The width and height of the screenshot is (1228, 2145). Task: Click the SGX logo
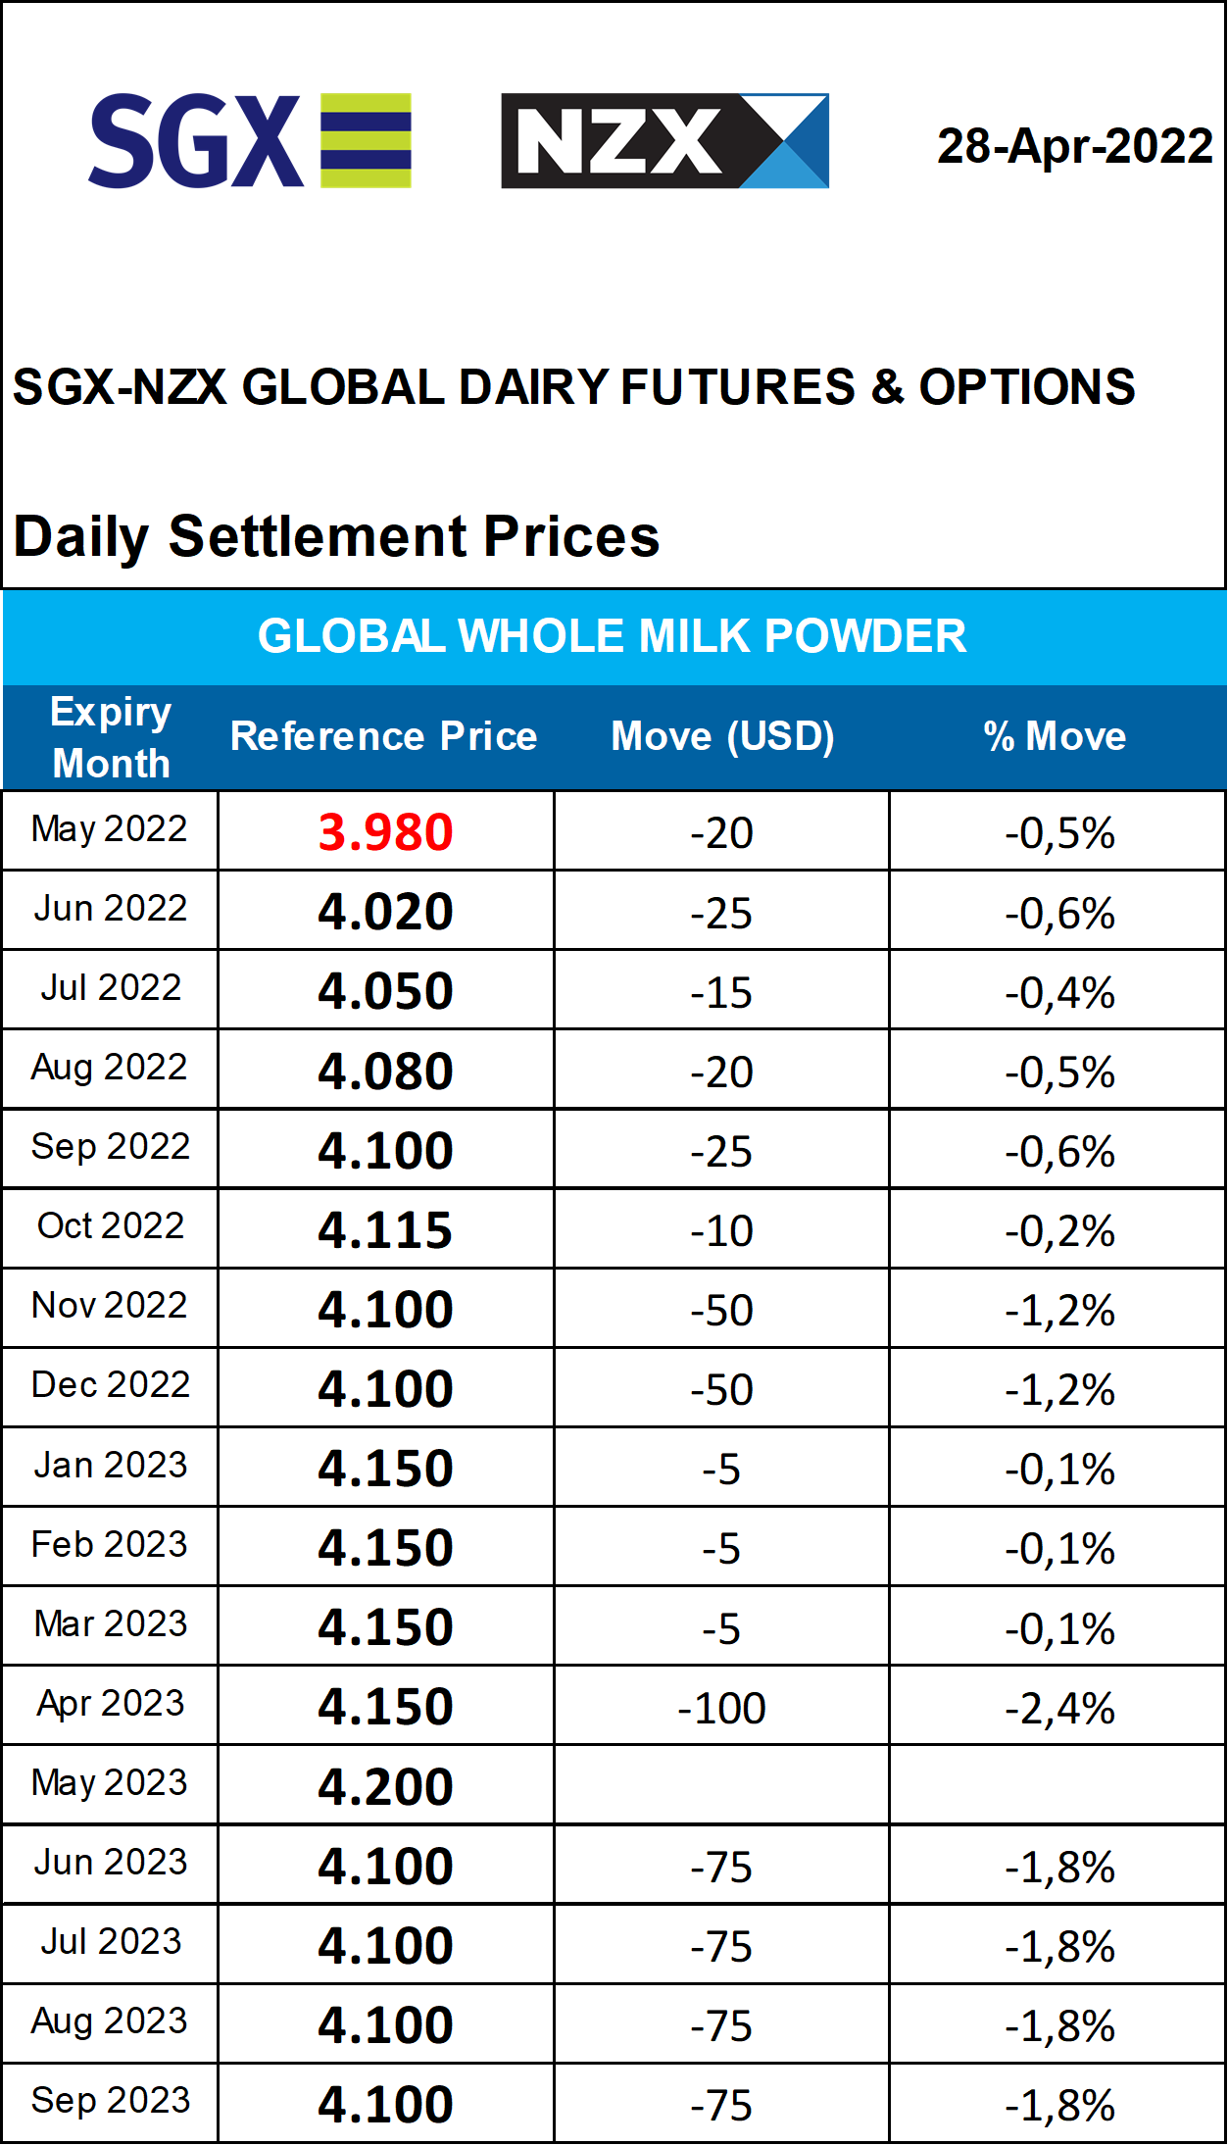tap(250, 141)
